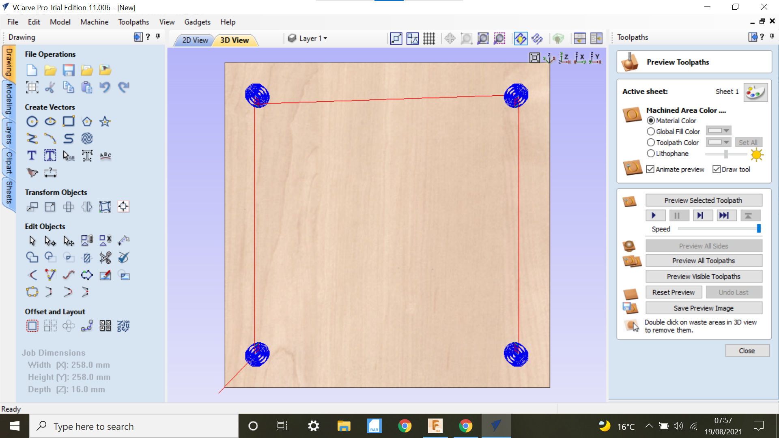Open the Toolpath Color picker dropdown

coord(725,142)
